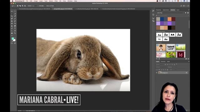This screenshot has width=200, height=112.
Task: Click the upload button in Libraries footer
Action: (159, 59)
